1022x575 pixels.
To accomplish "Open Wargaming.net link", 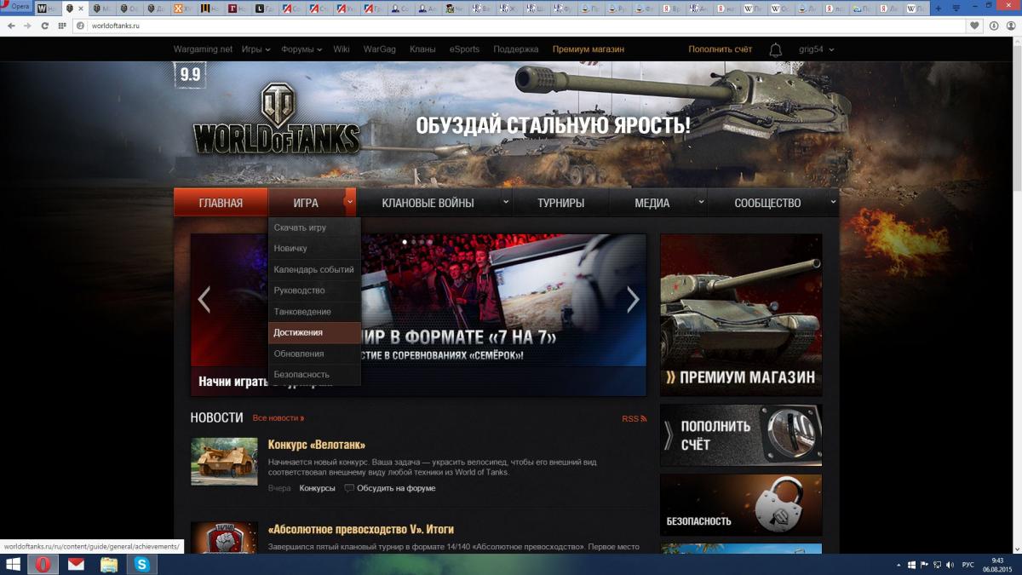I will [203, 49].
